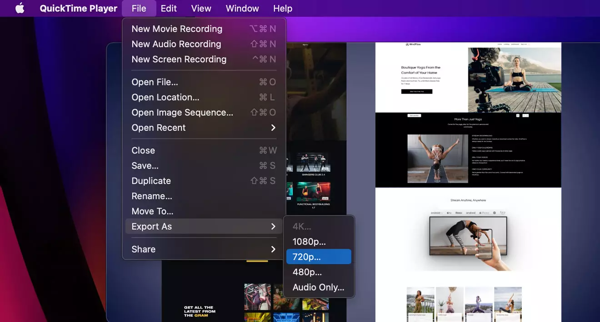Select the Apple TV platform icon
The height and width of the screenshot is (322, 600).
[x=449, y=213]
